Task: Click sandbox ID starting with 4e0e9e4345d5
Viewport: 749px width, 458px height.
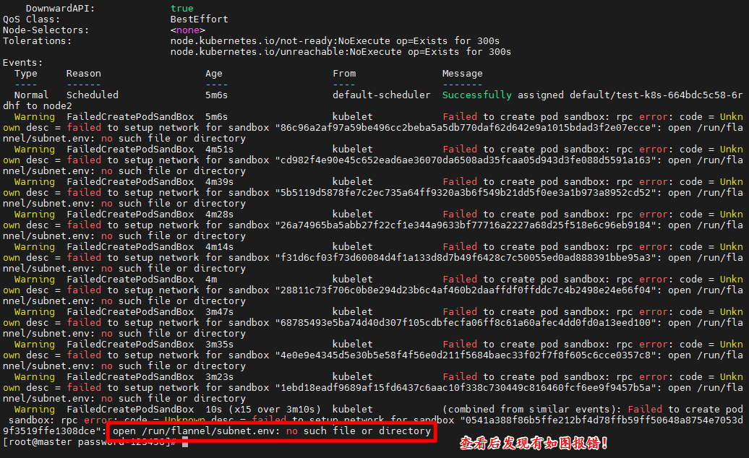Action: coord(466,355)
